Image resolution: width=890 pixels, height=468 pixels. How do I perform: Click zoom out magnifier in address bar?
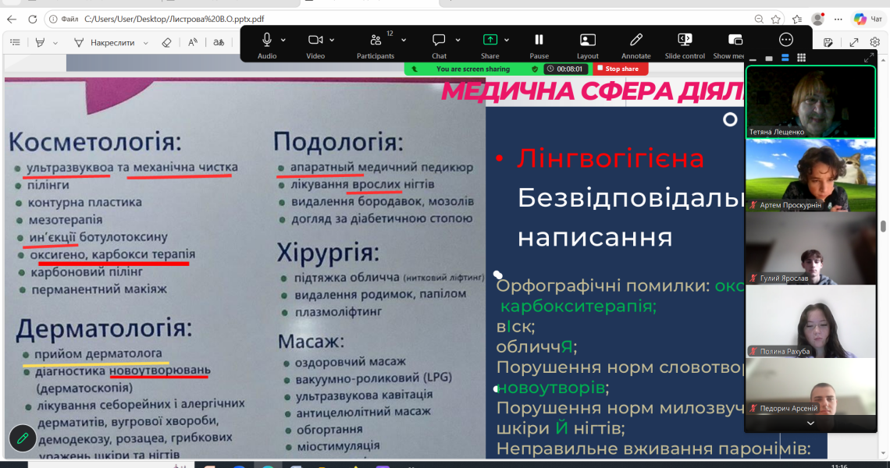pos(759,19)
